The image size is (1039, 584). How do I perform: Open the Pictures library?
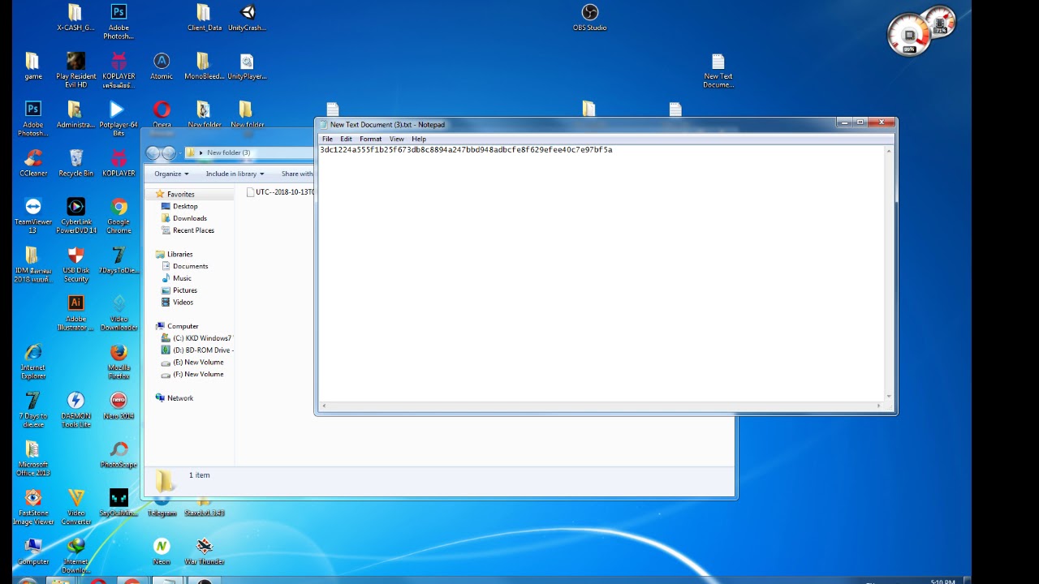(x=184, y=290)
